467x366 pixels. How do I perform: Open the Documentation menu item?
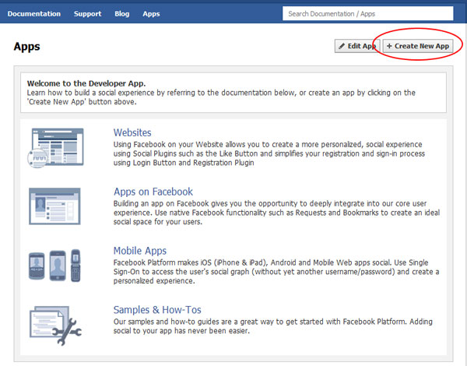tap(34, 14)
